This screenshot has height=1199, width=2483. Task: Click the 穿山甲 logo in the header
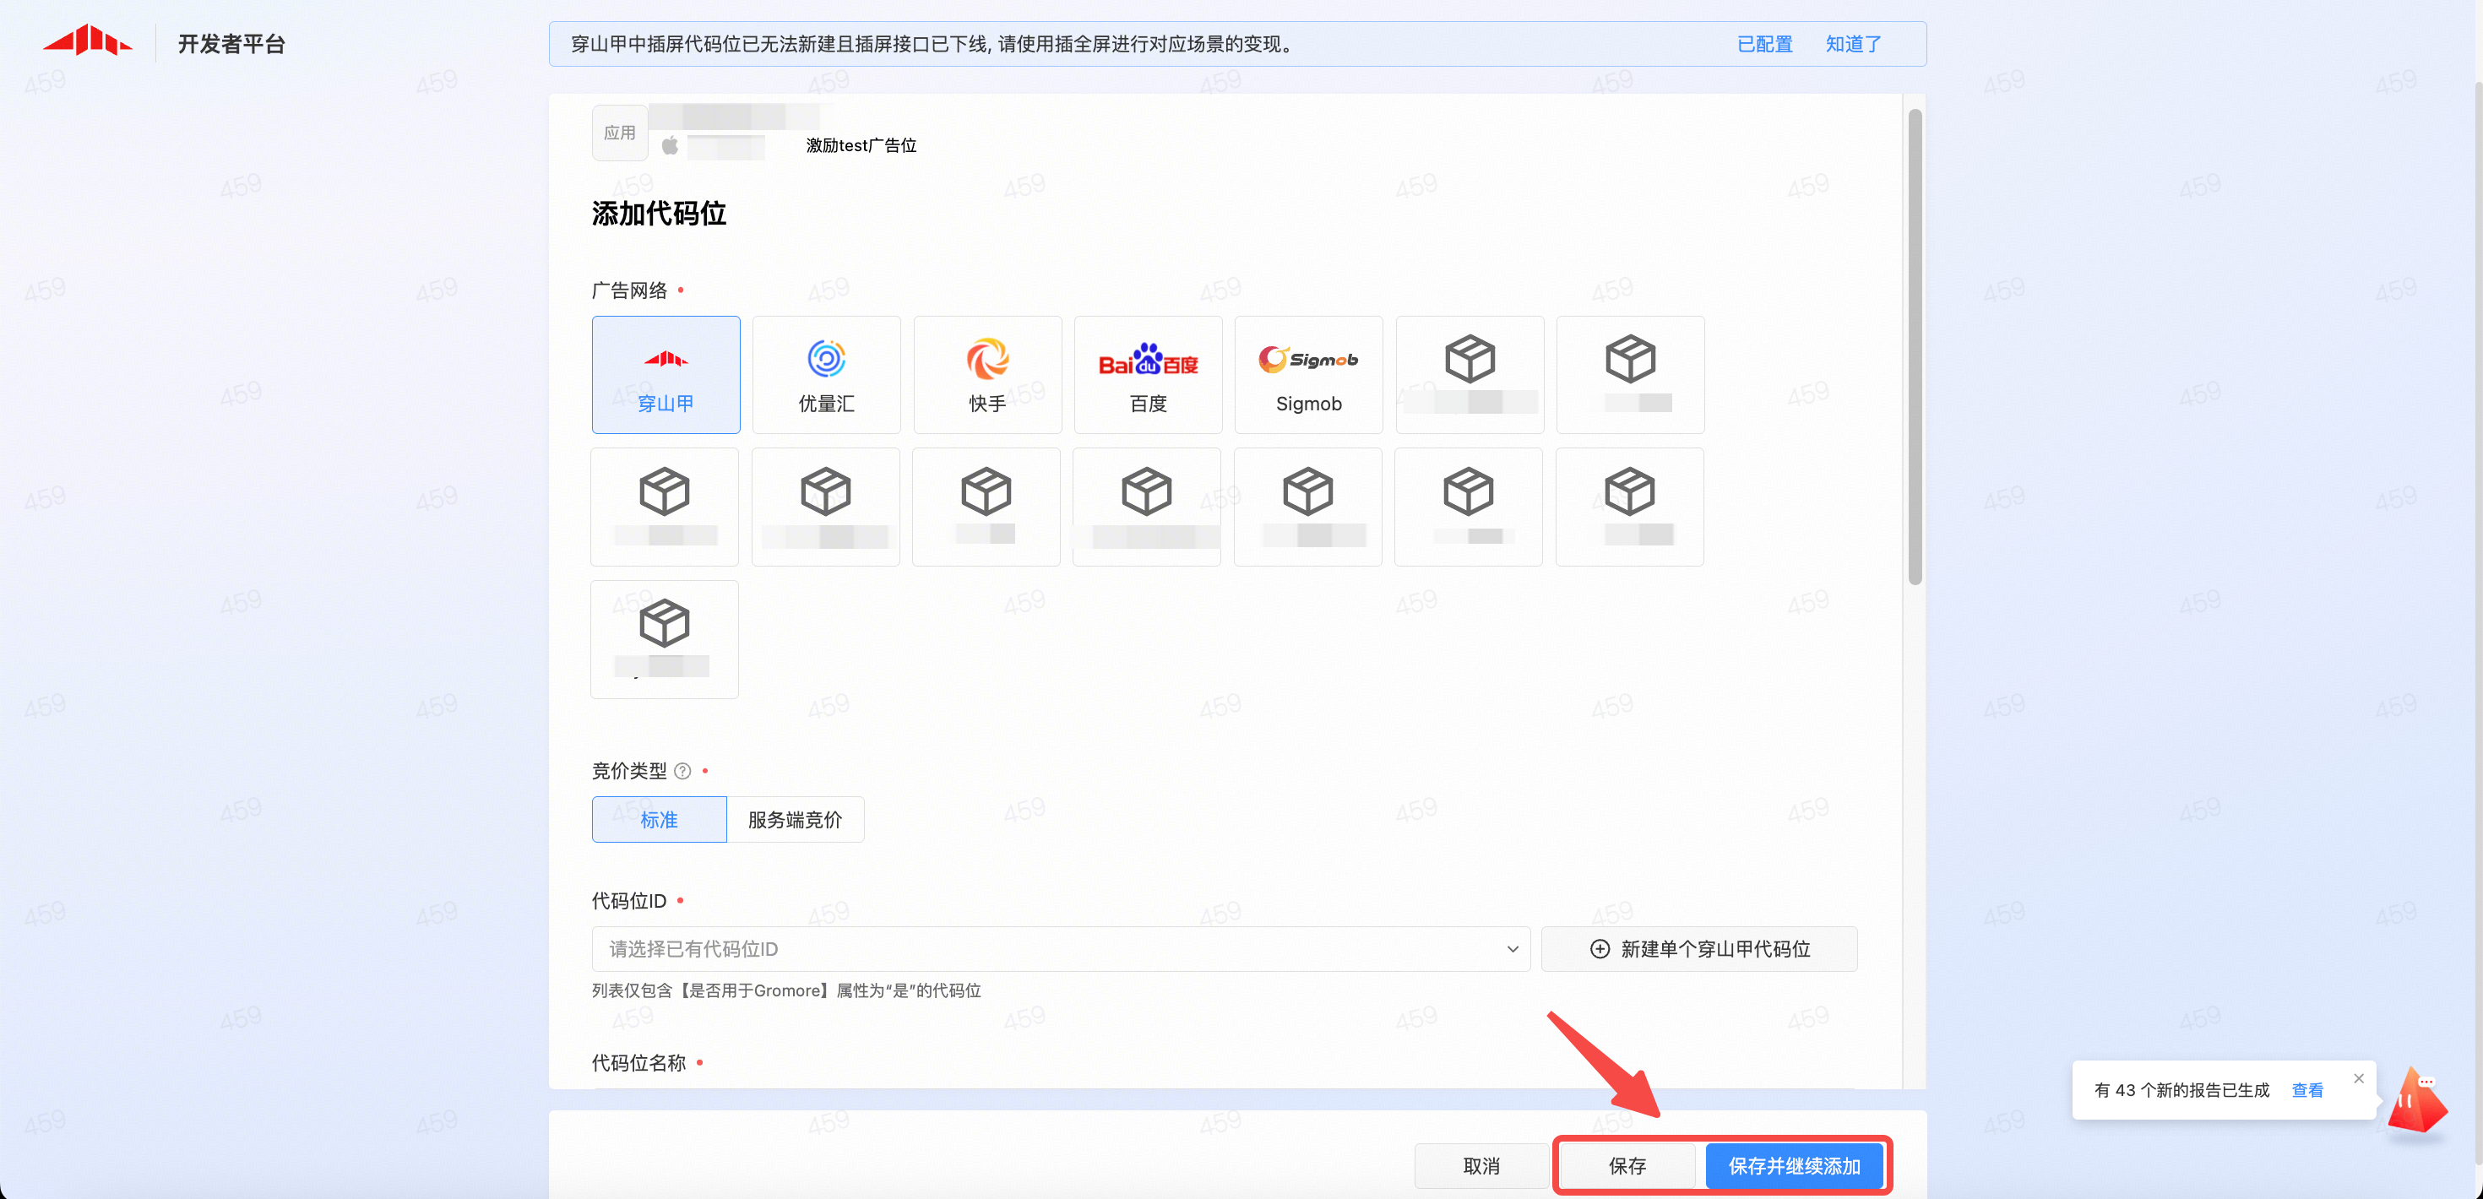click(x=88, y=41)
